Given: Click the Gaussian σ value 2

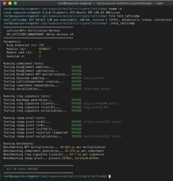Looking at the screenshot, I should tap(40, 56).
